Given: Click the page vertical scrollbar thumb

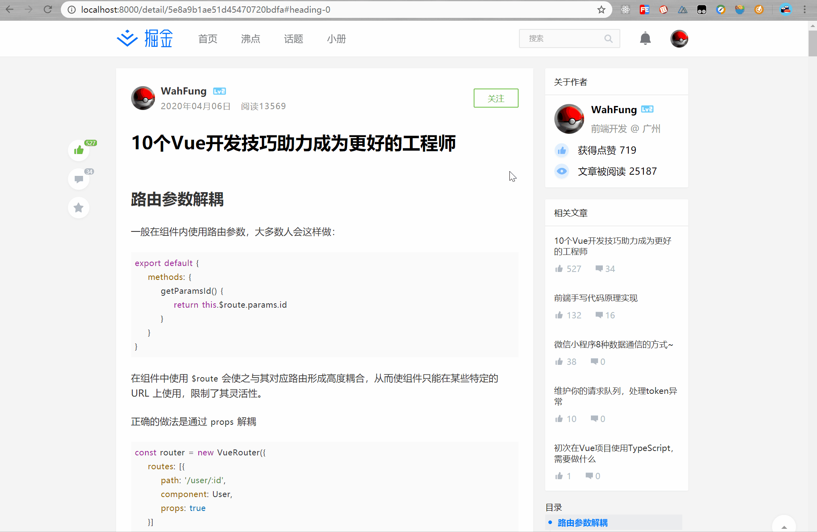Looking at the screenshot, I should [812, 43].
